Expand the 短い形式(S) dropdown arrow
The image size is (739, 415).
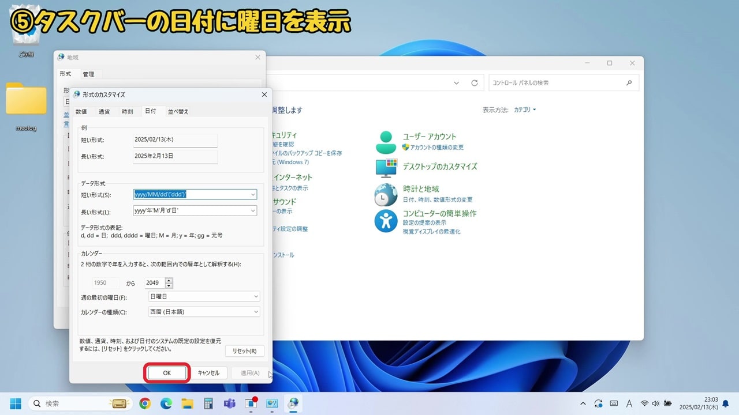coord(253,195)
